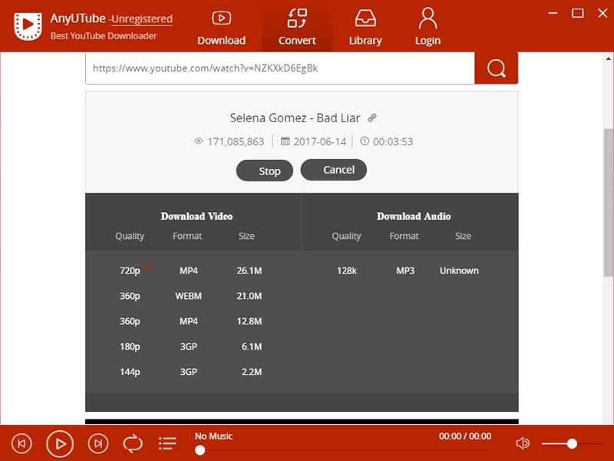This screenshot has width=614, height=461.
Task: Click the Download Video header
Action: tap(196, 217)
